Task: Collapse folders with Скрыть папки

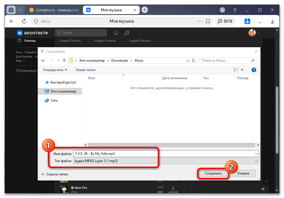Action: click(55, 174)
